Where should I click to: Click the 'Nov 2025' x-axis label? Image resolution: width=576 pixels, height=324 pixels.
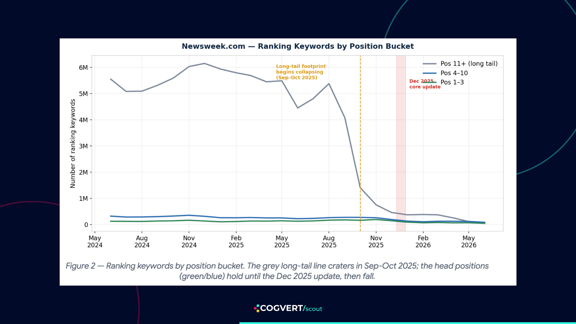point(376,241)
